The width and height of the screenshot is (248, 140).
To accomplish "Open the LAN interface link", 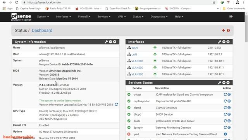I will (x=134, y=54).
